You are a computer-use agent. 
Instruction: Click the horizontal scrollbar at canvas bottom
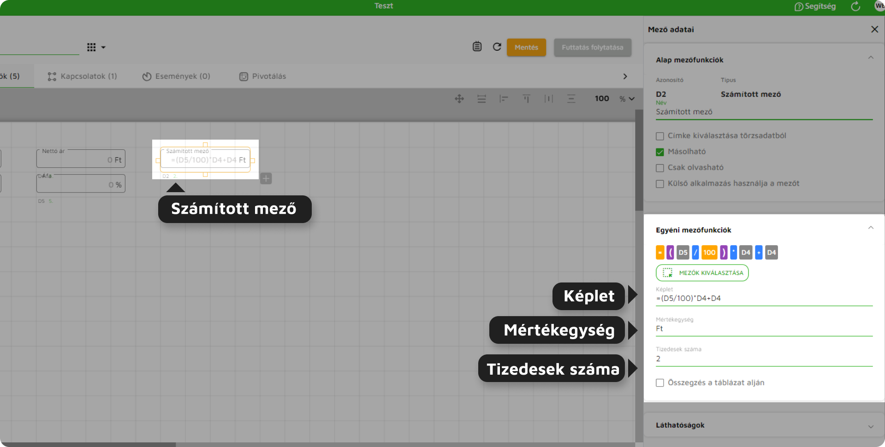coord(88,445)
